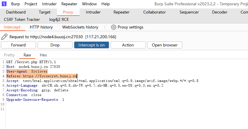Select the Intercept sub-tab
Viewport: 248px width, 129px height.
(12, 27)
